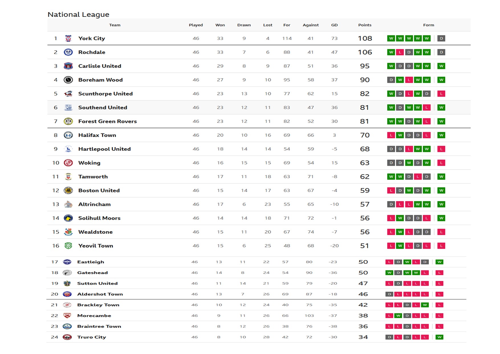
Task: Click the Carlisle United crest icon
Action: click(x=68, y=66)
